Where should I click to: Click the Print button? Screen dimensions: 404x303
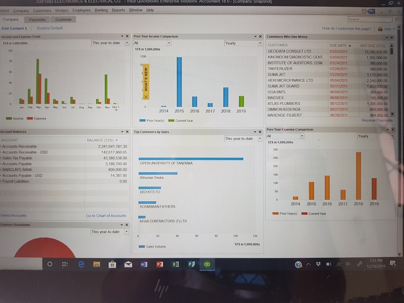click(386, 29)
